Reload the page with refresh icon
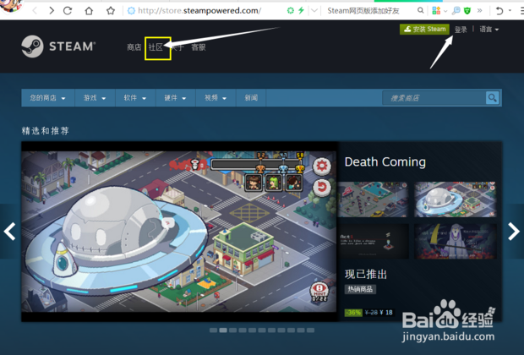Image resolution: width=524 pixels, height=355 pixels. 68,11
